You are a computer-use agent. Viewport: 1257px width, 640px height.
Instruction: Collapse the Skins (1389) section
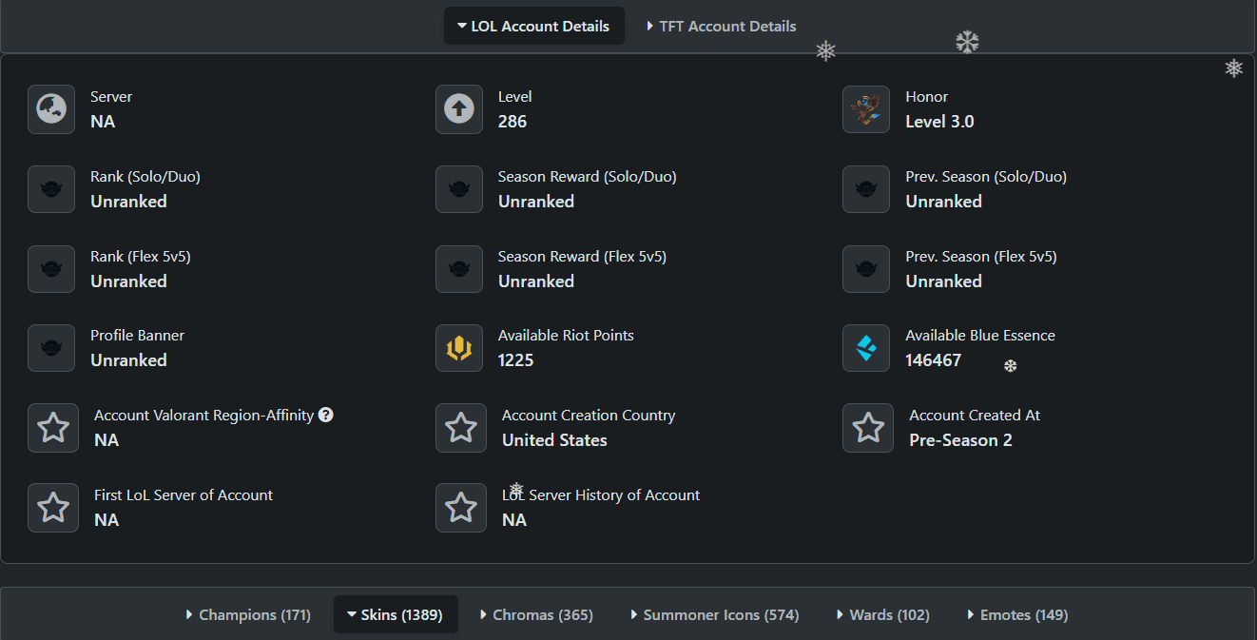tap(396, 615)
